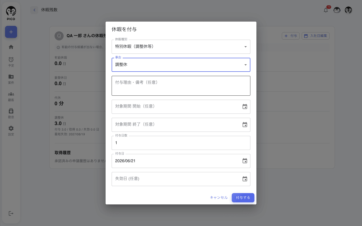Viewport: 362px width, 226px height.
Task: Click the + 付与 button in background page
Action: (291, 36)
